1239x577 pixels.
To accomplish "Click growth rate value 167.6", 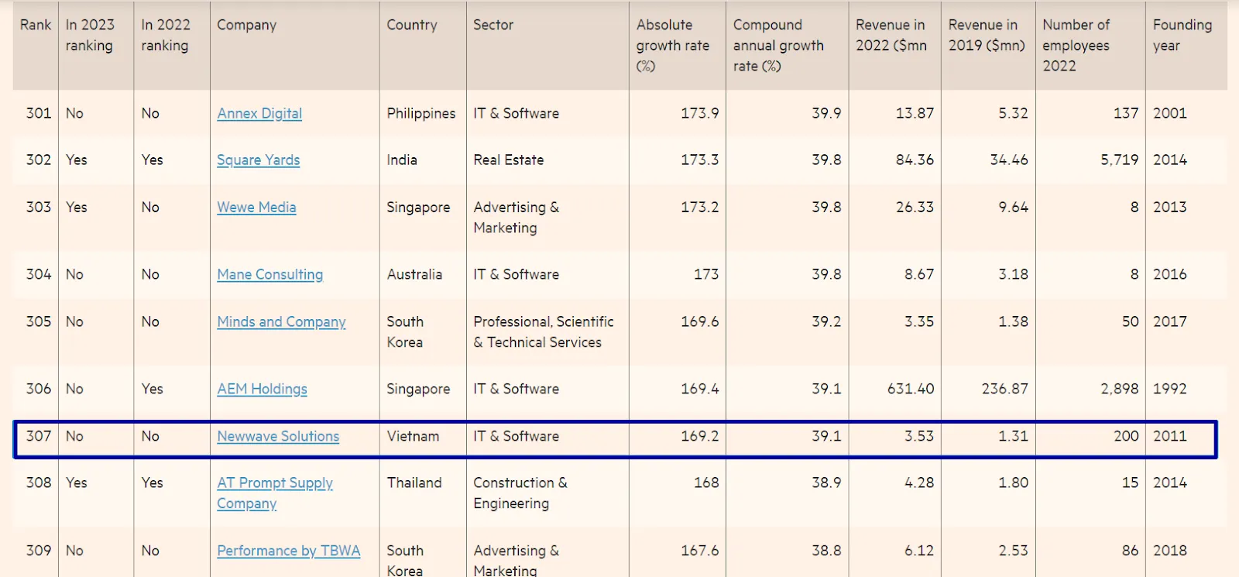I will click(700, 551).
